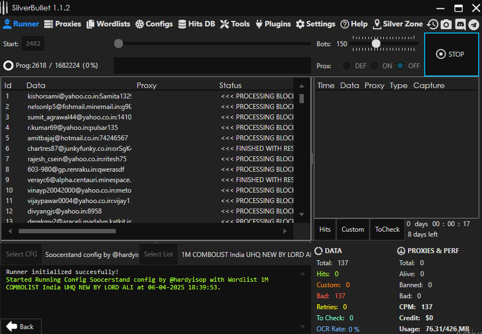This screenshot has height=334, width=482.
Task: Click the history clock icon in the top bar
Action: pyautogui.click(x=433, y=24)
